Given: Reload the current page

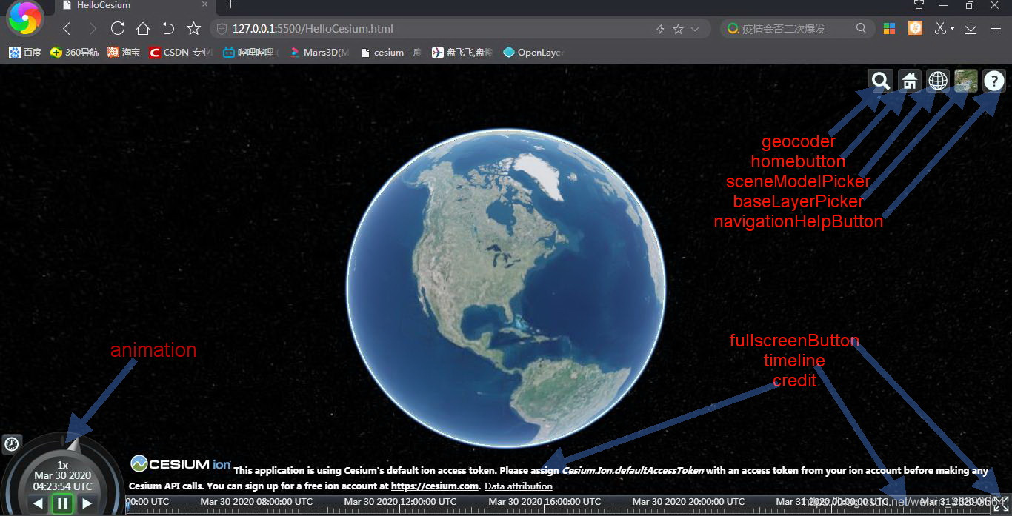Looking at the screenshot, I should 117,29.
